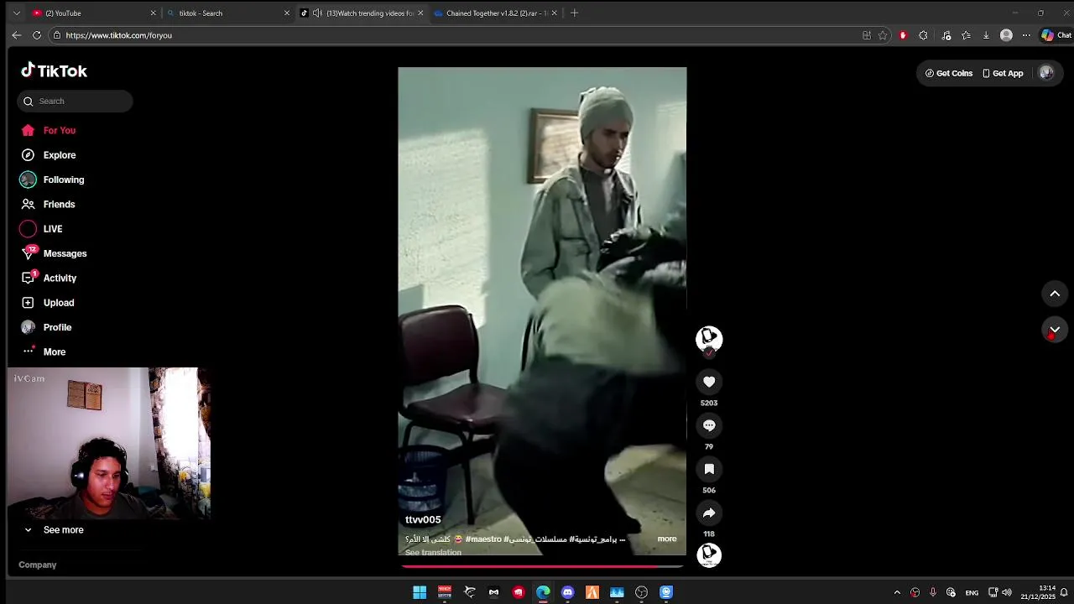Go to the next video
Screen dimensions: 1074x604
point(1055,329)
